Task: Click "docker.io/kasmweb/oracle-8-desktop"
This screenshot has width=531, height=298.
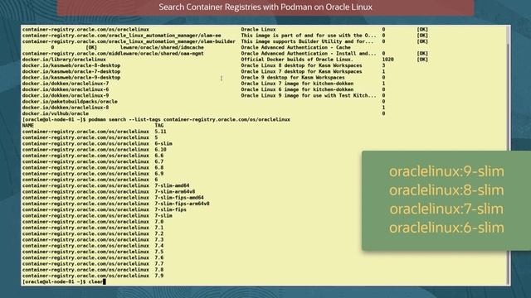Action: coord(71,65)
